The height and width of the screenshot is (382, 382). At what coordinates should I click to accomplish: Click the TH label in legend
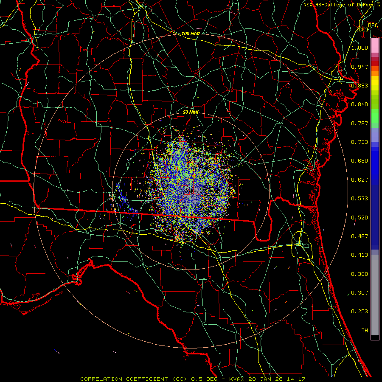365,331
